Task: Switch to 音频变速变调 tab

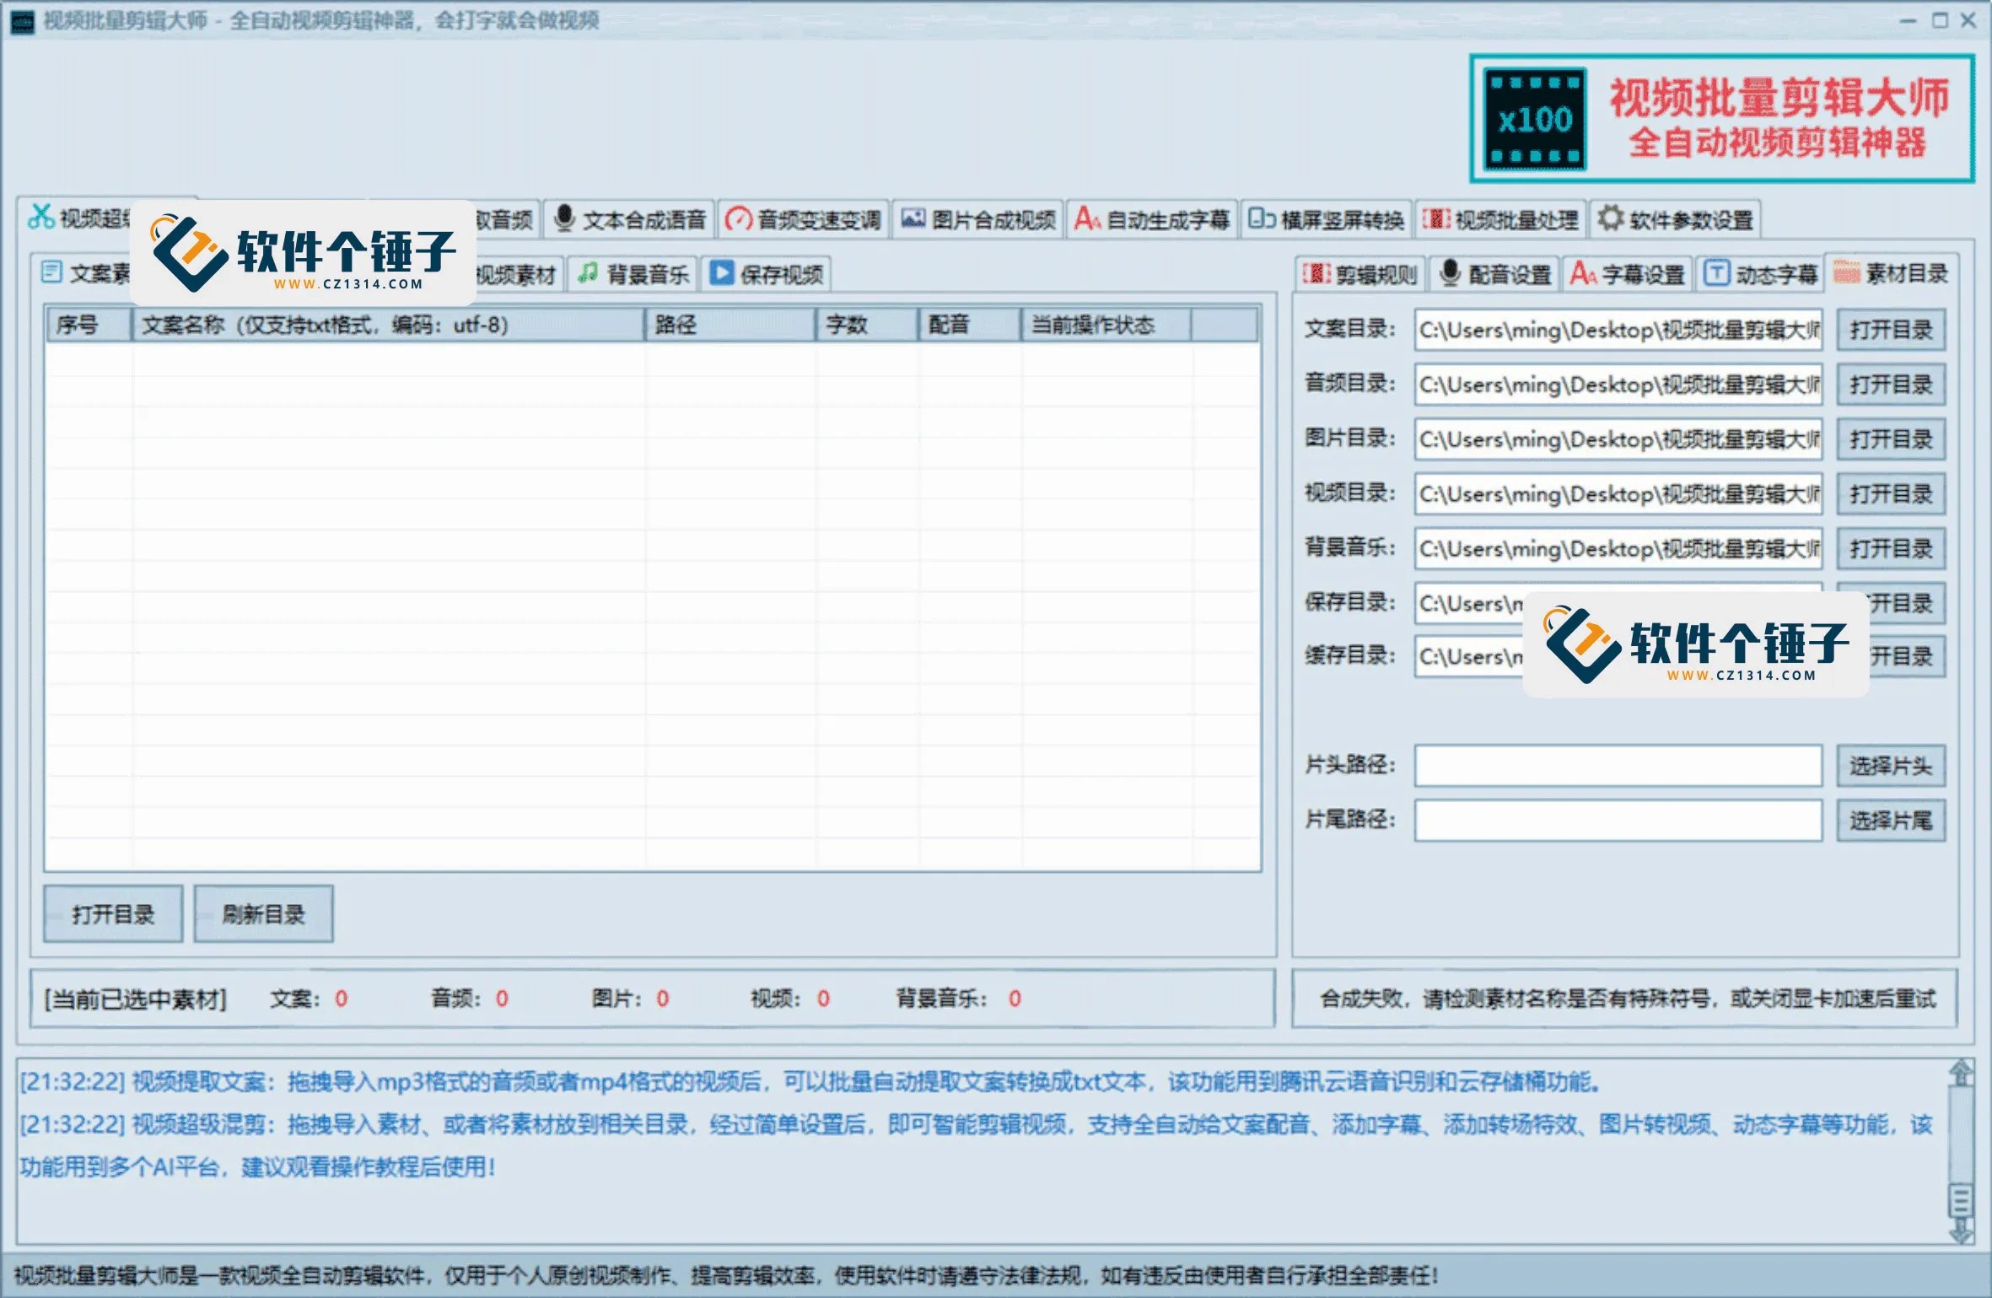Action: [803, 220]
